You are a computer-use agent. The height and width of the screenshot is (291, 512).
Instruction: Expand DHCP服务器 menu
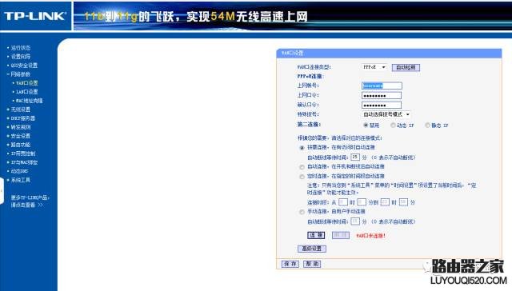(x=23, y=118)
